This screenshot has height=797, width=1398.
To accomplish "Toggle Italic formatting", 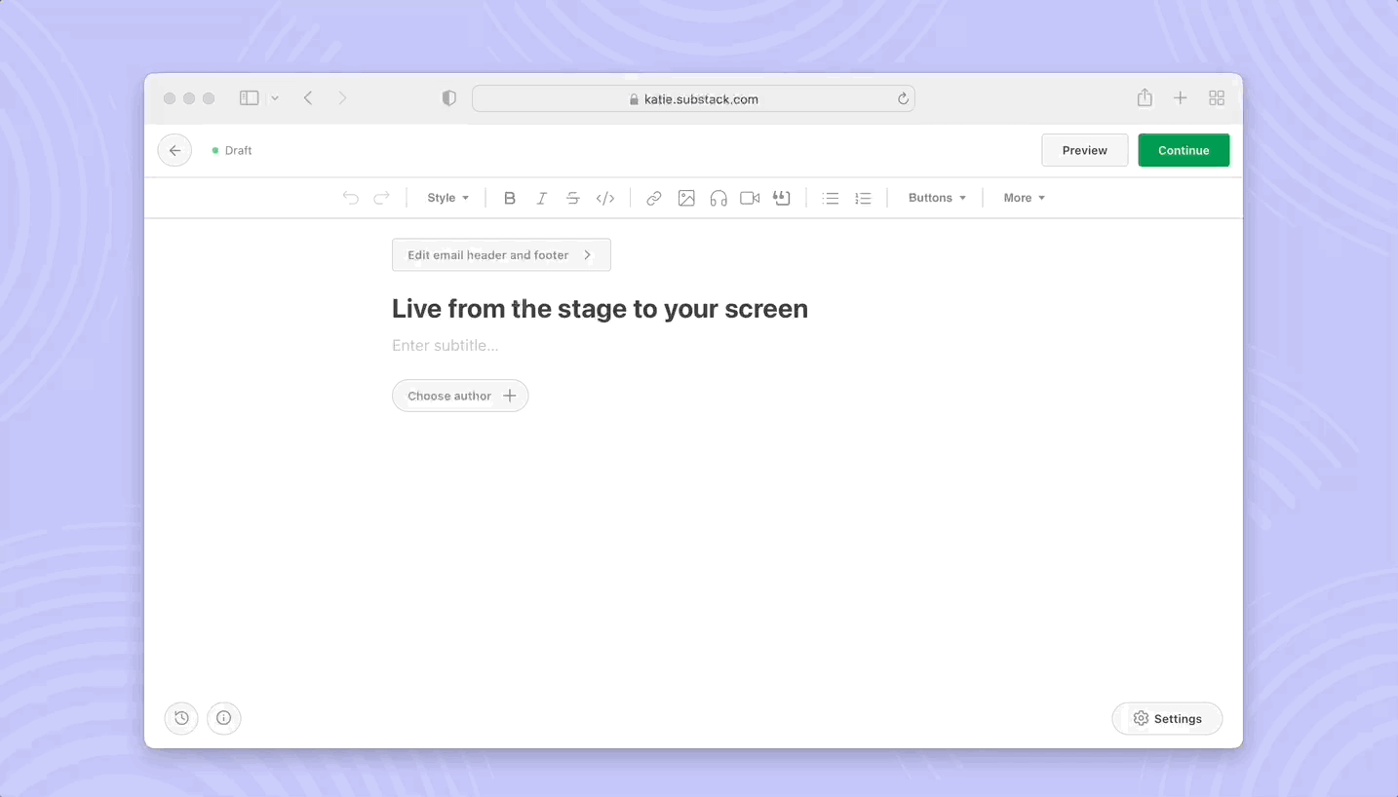I will coord(542,198).
